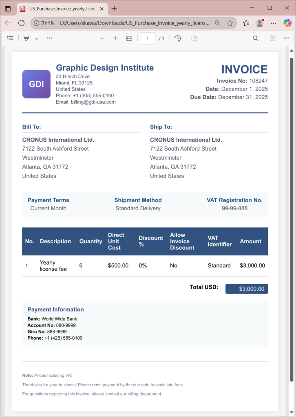Click the address bar file path
This screenshot has height=418, width=296.
pos(135,23)
